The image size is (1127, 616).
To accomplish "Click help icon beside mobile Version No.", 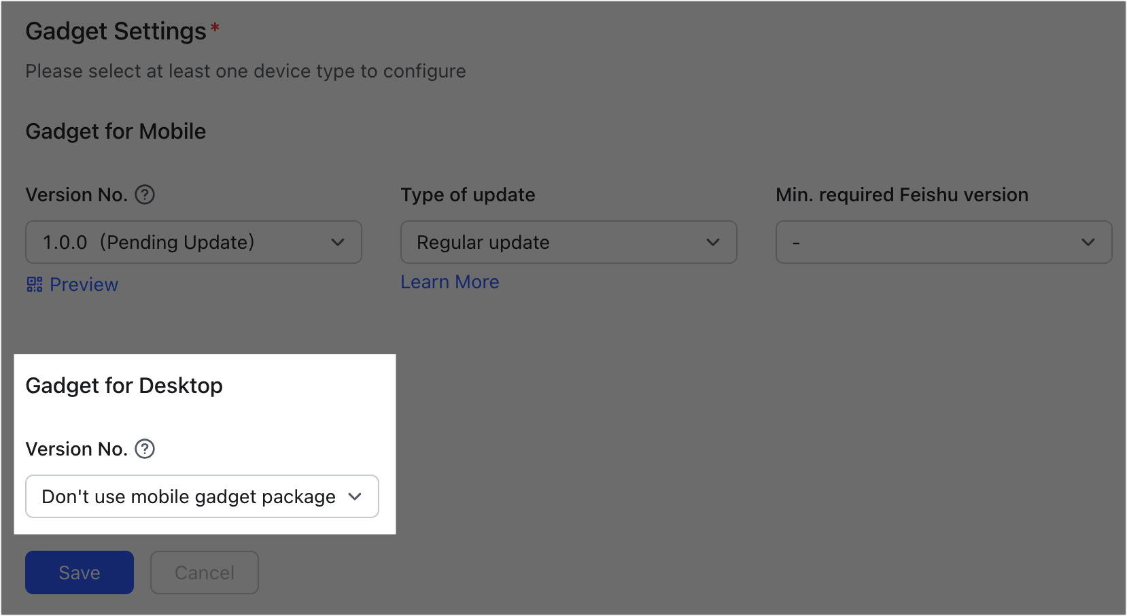I will tap(145, 195).
